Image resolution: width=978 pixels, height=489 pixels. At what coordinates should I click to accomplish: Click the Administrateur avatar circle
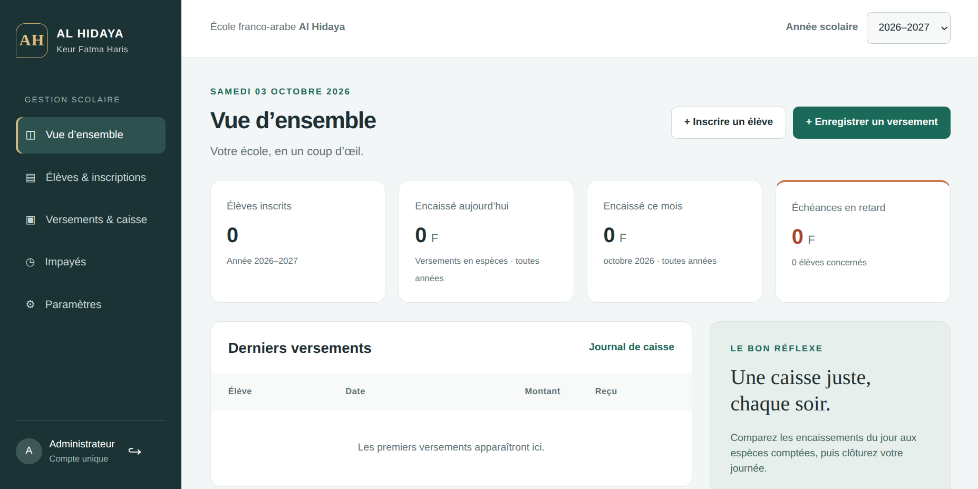point(29,451)
